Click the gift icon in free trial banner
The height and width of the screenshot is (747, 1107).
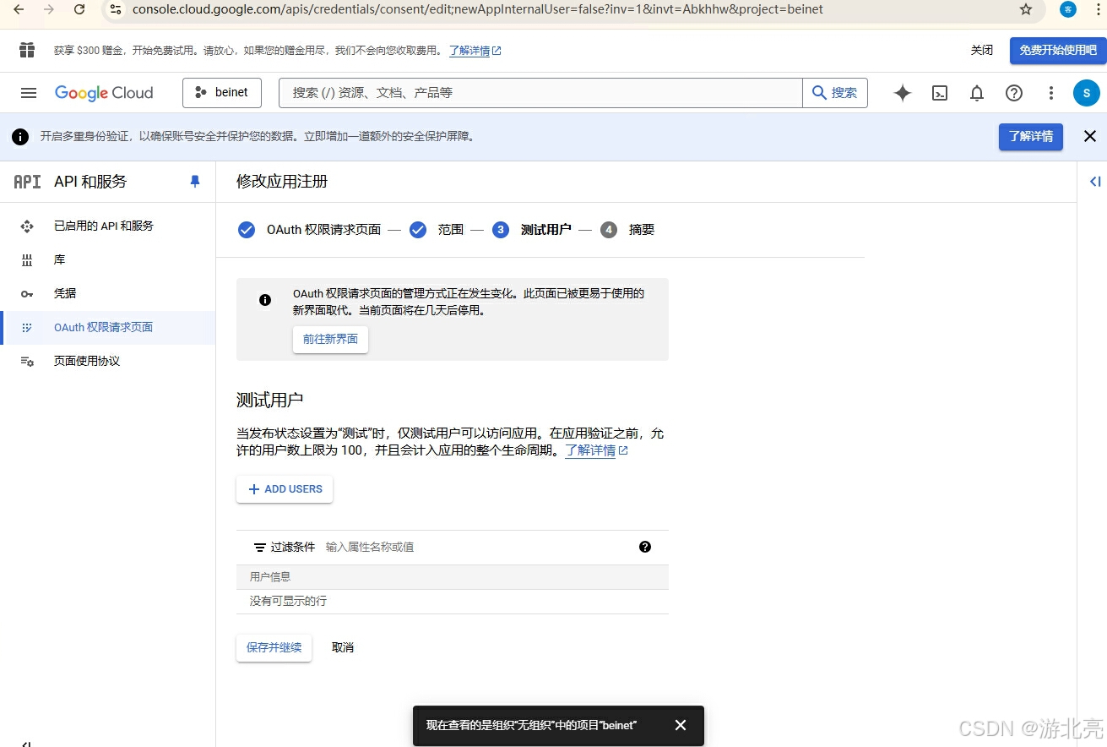pos(27,50)
